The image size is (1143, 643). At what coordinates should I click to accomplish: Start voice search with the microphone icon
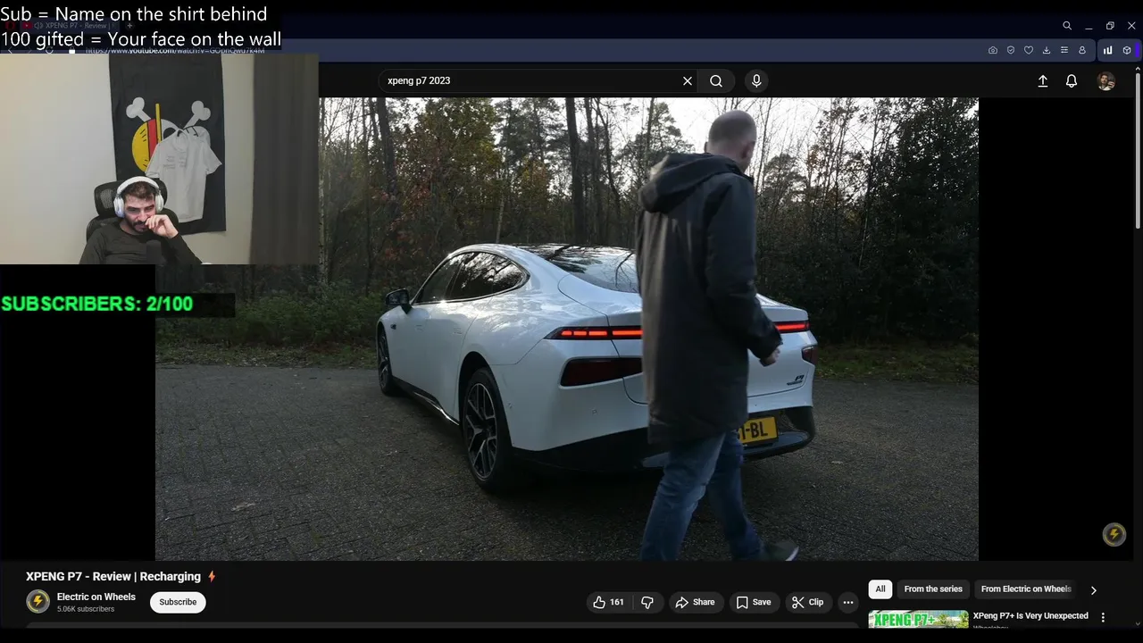click(756, 80)
